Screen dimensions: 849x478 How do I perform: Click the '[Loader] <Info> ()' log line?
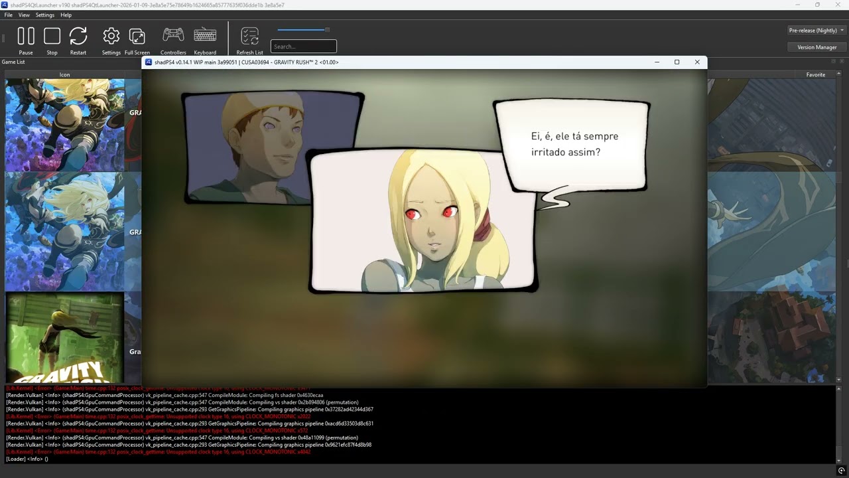tap(27, 459)
